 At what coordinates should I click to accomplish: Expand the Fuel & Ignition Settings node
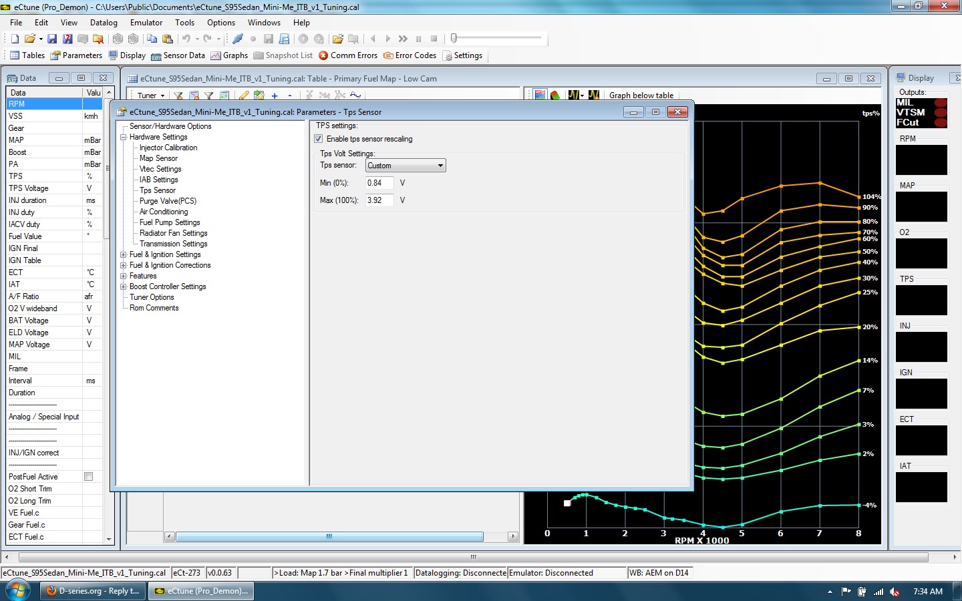tap(124, 254)
